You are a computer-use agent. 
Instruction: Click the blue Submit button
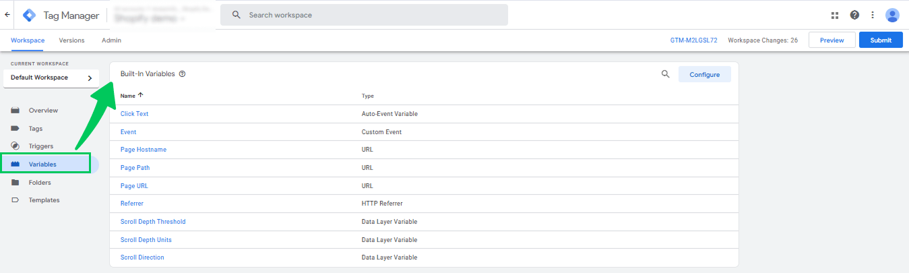[x=880, y=40]
